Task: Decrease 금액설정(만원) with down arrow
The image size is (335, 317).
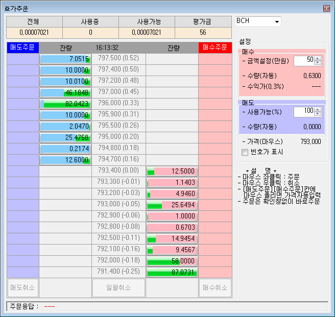Action: 318,63
